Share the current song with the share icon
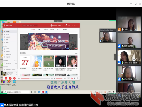The height and width of the screenshot is (107, 142). (16, 75)
